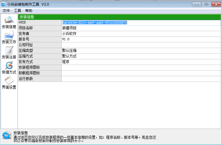Open the 界面设置 sidebar icon

[x=9, y=80]
